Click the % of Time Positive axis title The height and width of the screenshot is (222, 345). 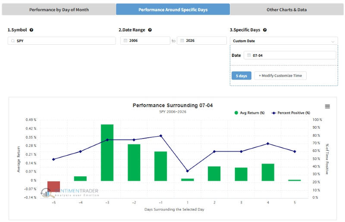(327, 159)
